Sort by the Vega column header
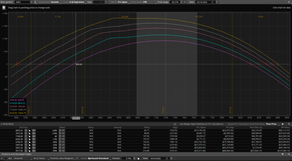 click(175, 128)
